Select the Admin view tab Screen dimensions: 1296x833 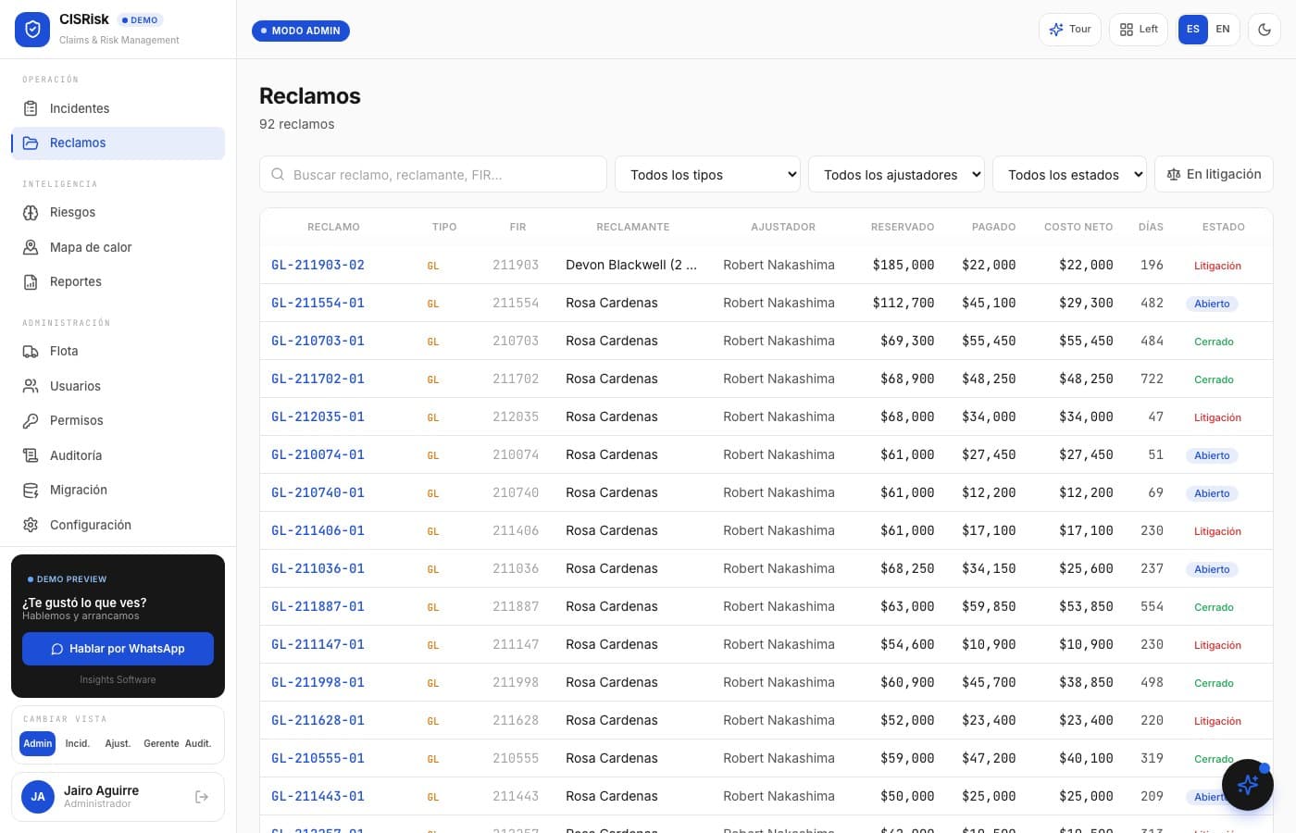pyautogui.click(x=38, y=743)
